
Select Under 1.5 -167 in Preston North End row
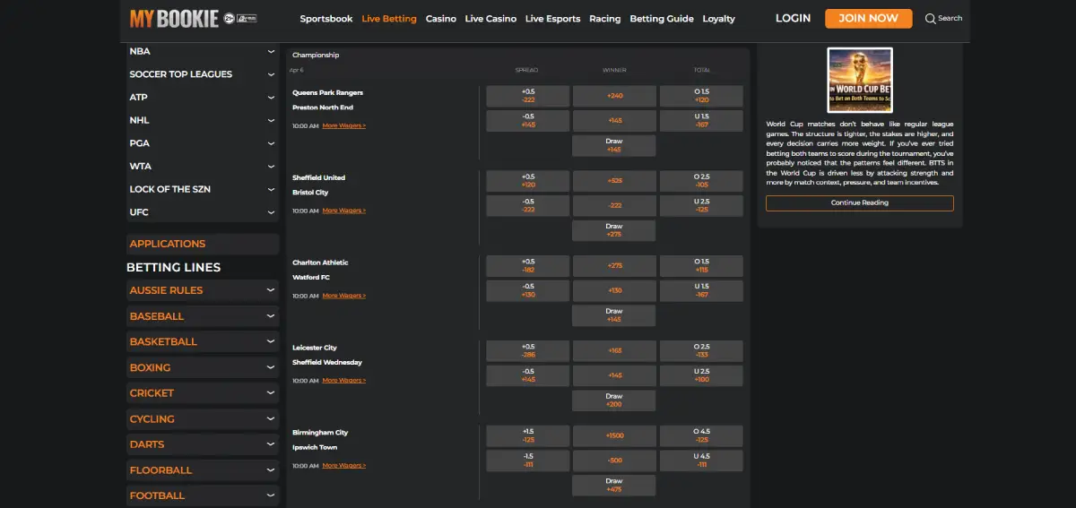701,121
